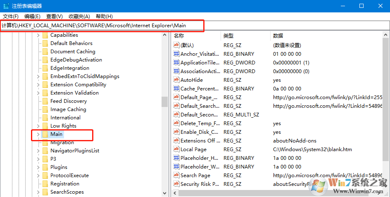Expand the SearchScopes key arrow
This screenshot has width=390, height=197.
coord(38,192)
